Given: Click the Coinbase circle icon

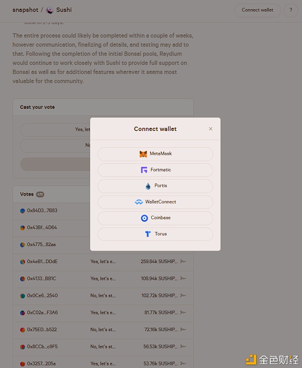Looking at the screenshot, I should (x=144, y=218).
